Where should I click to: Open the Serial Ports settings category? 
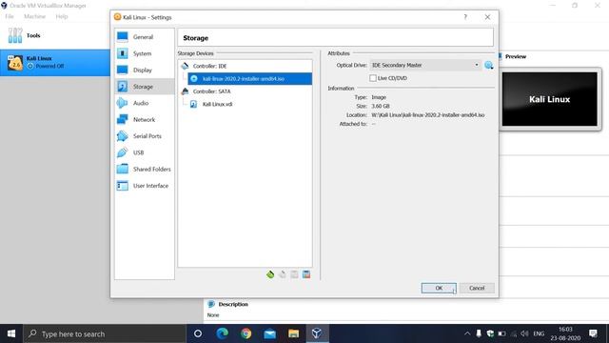pyautogui.click(x=144, y=136)
